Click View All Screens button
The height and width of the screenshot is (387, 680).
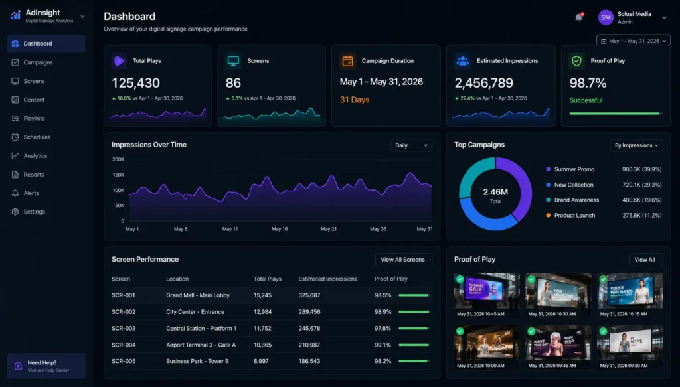pos(403,260)
